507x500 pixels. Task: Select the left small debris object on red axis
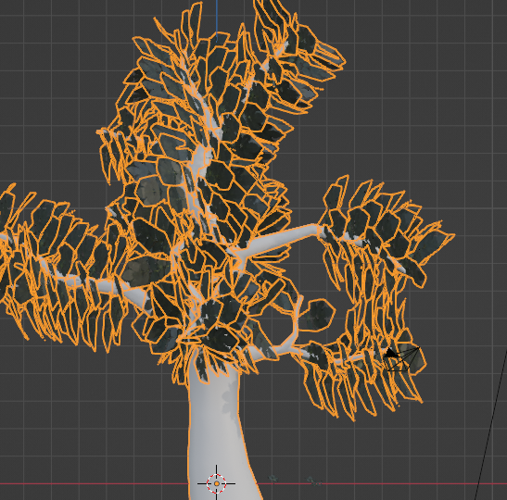pyautogui.click(x=273, y=478)
